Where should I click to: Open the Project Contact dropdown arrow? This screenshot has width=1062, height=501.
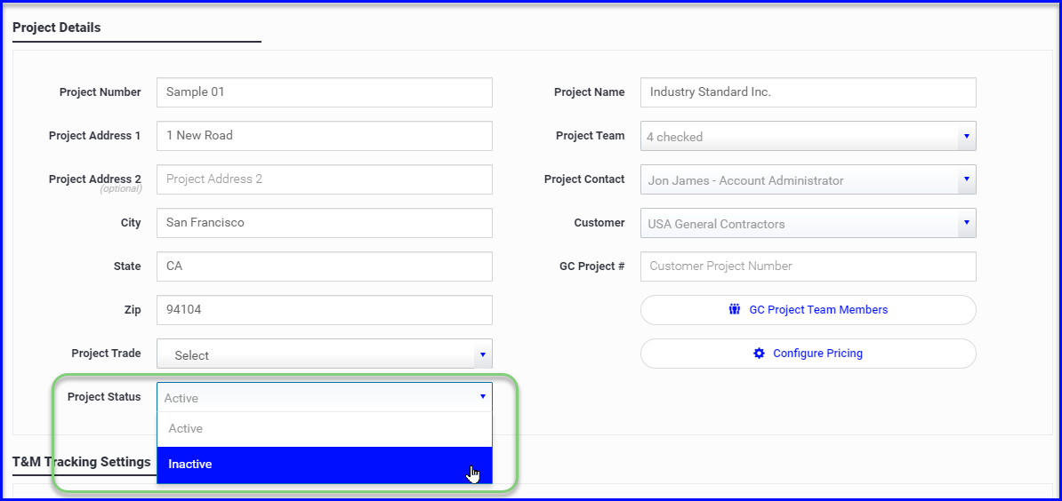tap(967, 179)
